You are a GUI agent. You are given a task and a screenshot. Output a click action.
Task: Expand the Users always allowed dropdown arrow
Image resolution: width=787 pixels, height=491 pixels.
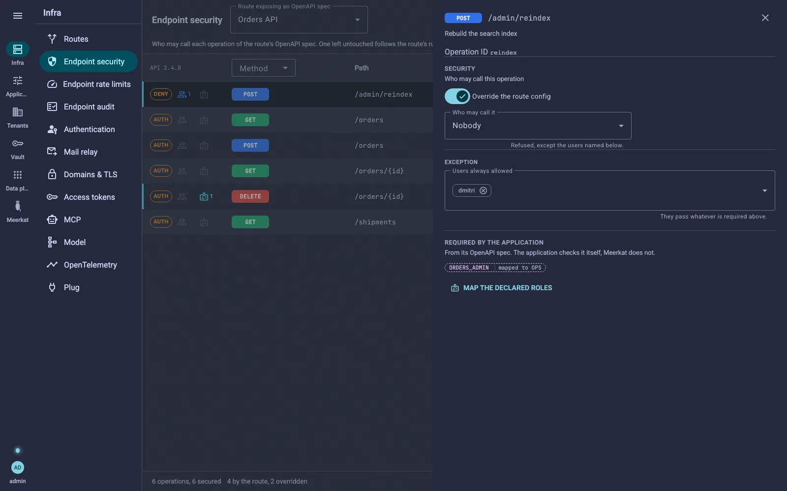click(x=765, y=191)
